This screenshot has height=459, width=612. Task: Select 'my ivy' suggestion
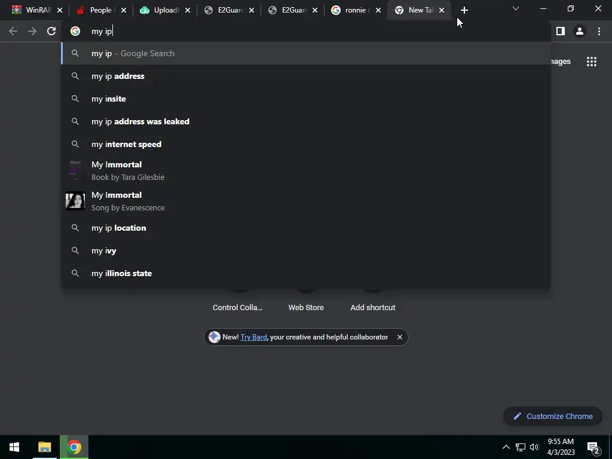[306, 250]
